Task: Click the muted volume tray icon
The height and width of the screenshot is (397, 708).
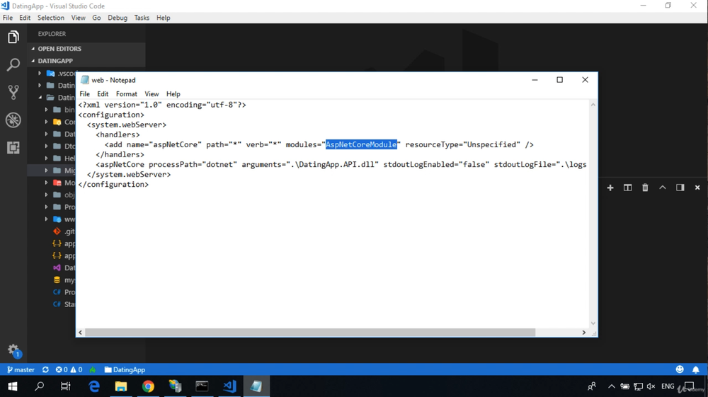Action: 651,386
